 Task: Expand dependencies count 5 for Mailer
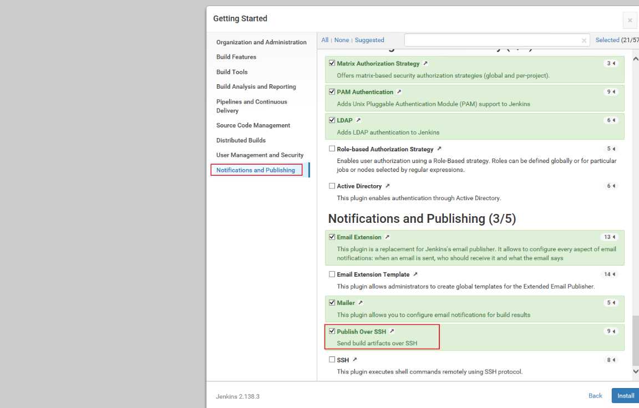tap(611, 303)
